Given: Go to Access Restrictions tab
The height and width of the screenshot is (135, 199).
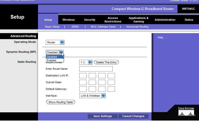Looking at the screenshot, I should point(113,20).
